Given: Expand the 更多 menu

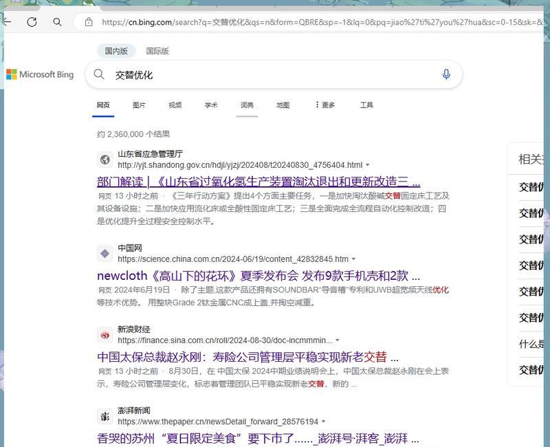Looking at the screenshot, I should [x=324, y=105].
